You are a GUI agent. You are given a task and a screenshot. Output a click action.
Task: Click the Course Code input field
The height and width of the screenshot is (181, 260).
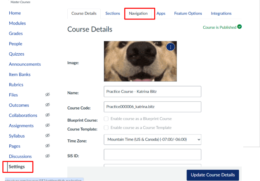click(152, 107)
